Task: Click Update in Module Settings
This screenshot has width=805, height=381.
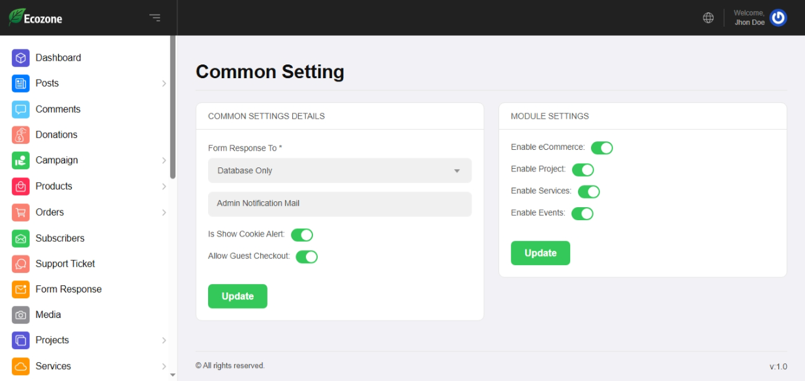Action: pyautogui.click(x=540, y=253)
